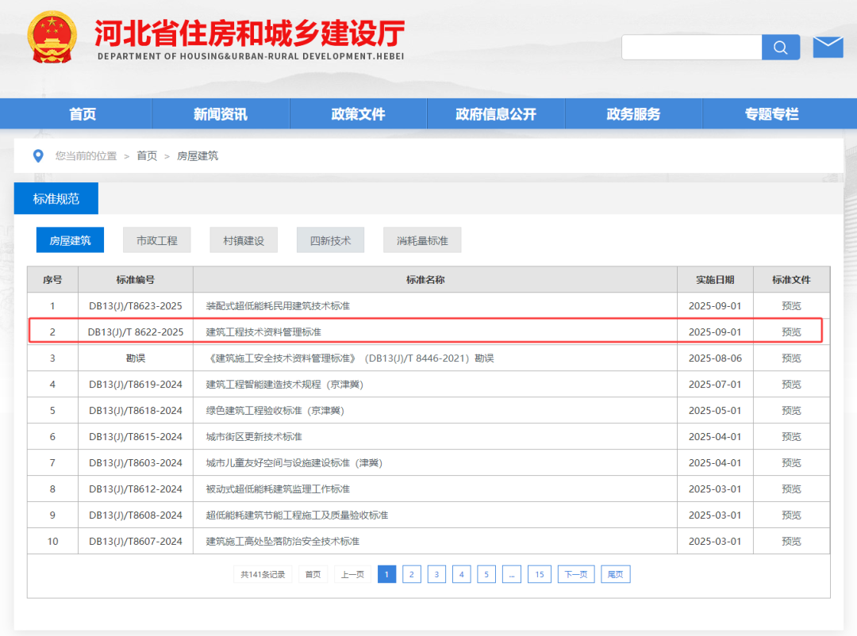Click 预览 for DB13(J)/T8607-2024
Viewport: 857px width, 636px height.
click(791, 542)
